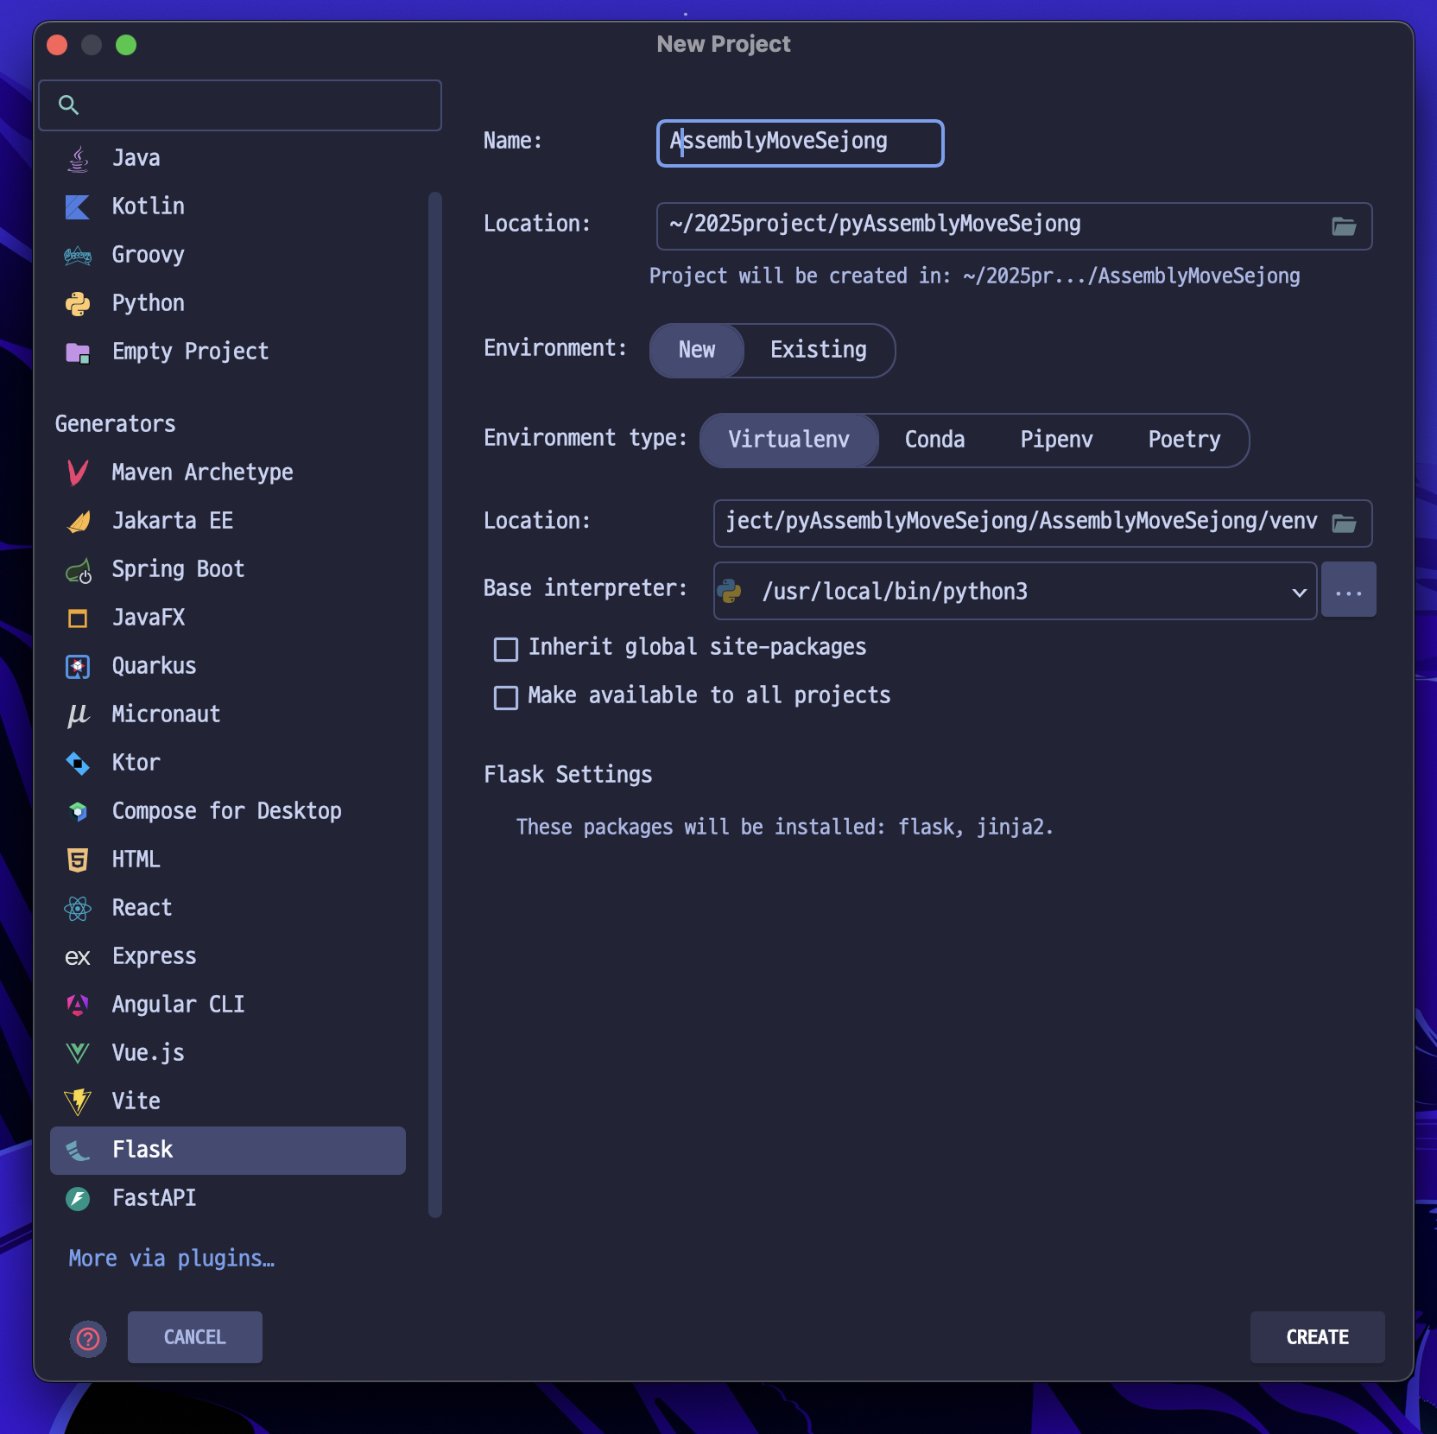Click the Vue.js logo icon
Viewport: 1437px width, 1434px height.
[x=78, y=1053]
